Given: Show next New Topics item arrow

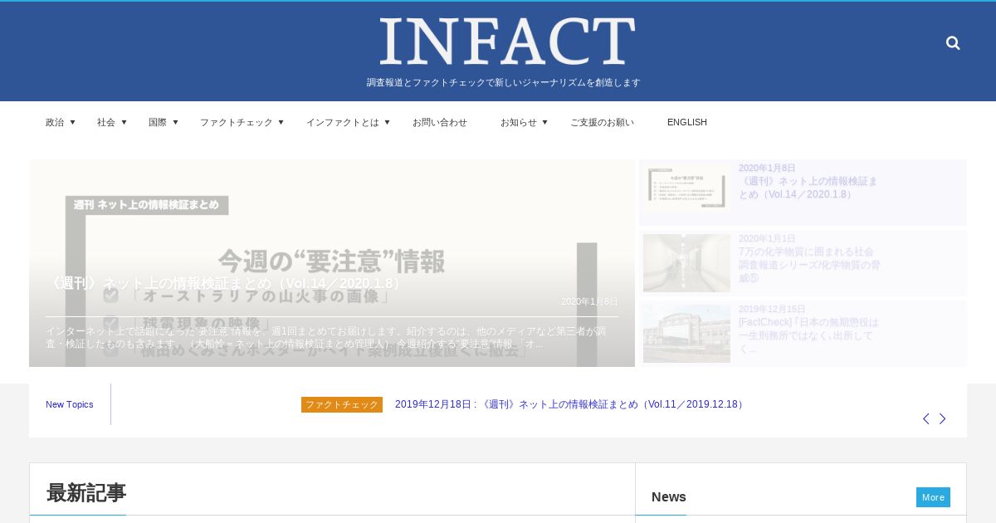Looking at the screenshot, I should pyautogui.click(x=942, y=418).
